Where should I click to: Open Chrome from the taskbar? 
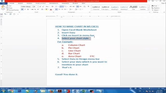11,91
